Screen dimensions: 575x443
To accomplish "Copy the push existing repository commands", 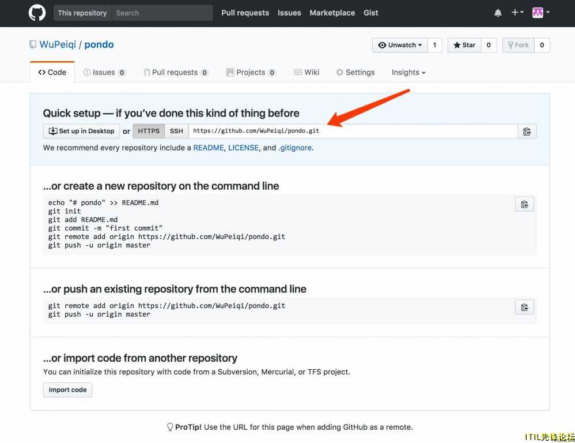I will coord(524,307).
